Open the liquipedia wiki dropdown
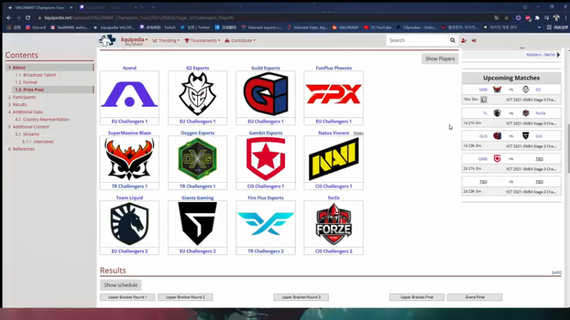 134,40
